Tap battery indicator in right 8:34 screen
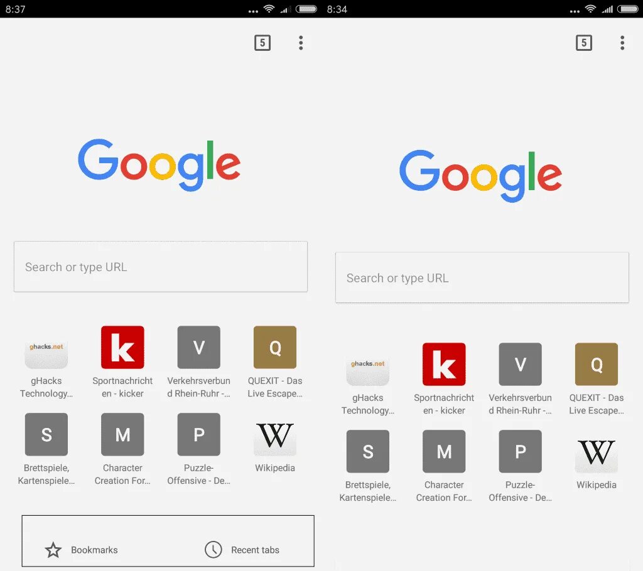Screen dimensions: 643x571 point(628,9)
